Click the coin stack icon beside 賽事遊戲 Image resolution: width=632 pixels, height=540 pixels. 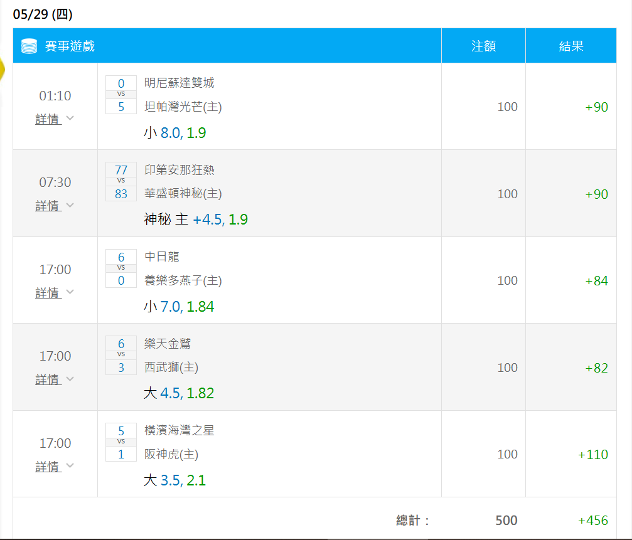pyautogui.click(x=29, y=46)
